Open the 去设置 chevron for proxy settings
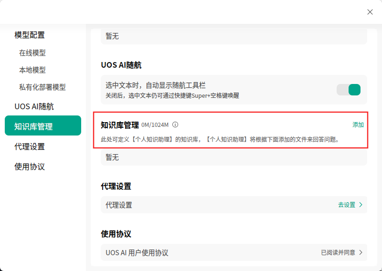The image size is (382, 271). point(361,205)
